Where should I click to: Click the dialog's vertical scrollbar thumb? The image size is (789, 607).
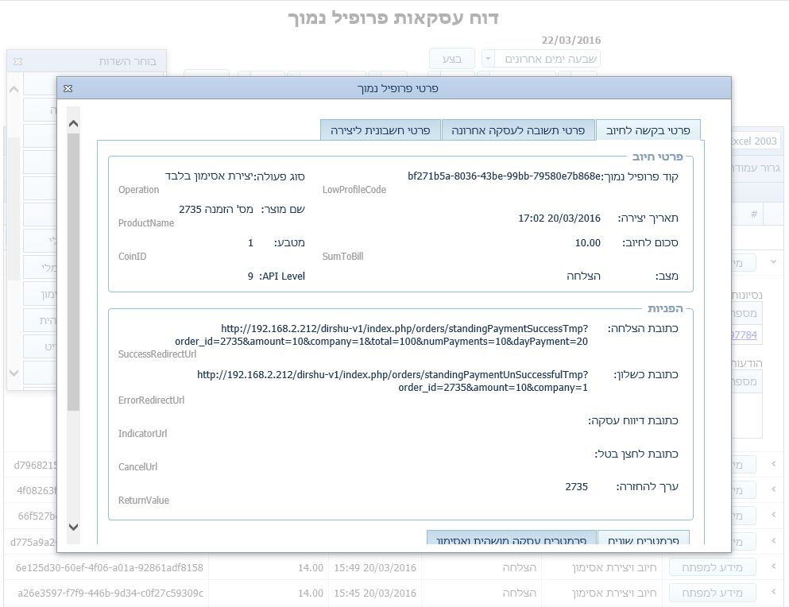tap(74, 270)
